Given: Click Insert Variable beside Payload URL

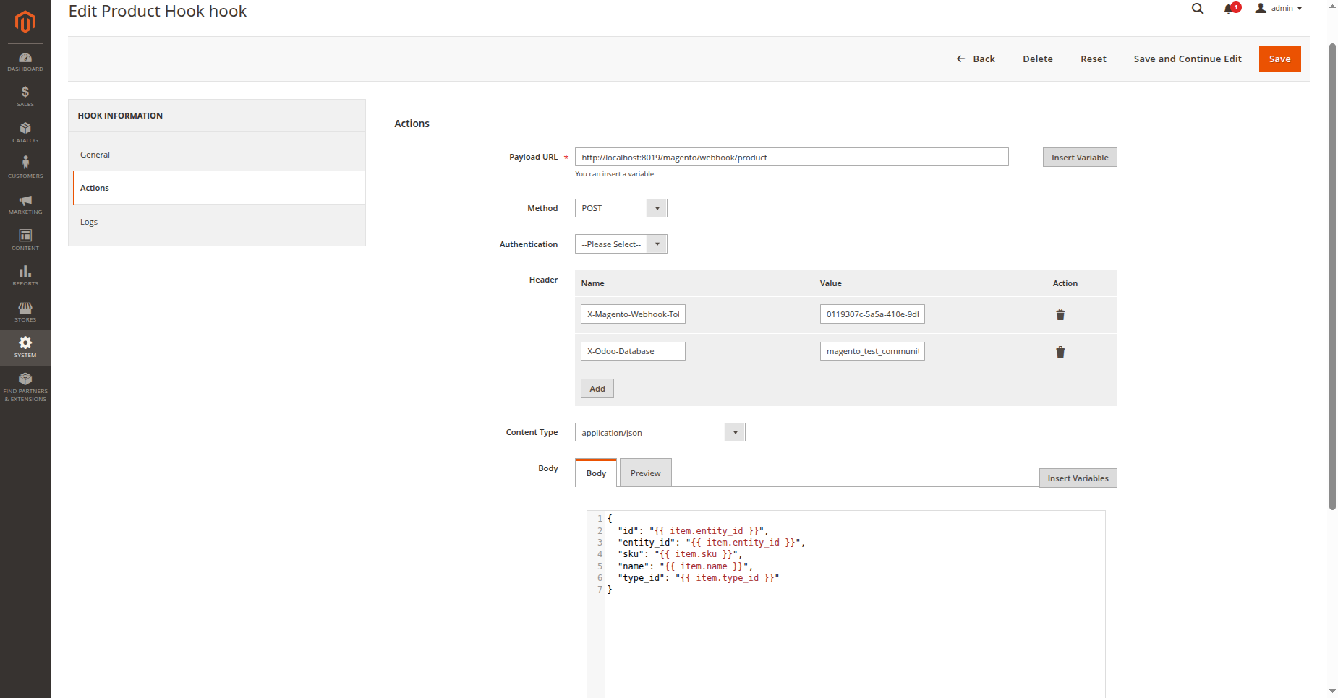Looking at the screenshot, I should click(1080, 158).
